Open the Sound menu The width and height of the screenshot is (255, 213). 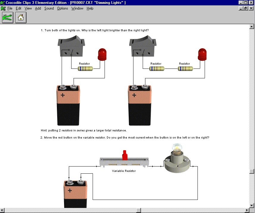[x=49, y=8]
